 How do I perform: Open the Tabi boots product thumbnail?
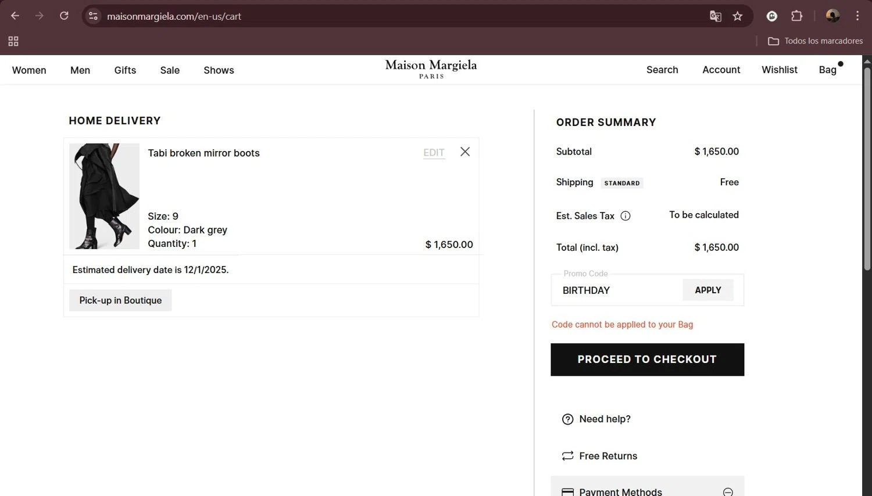pyautogui.click(x=104, y=196)
